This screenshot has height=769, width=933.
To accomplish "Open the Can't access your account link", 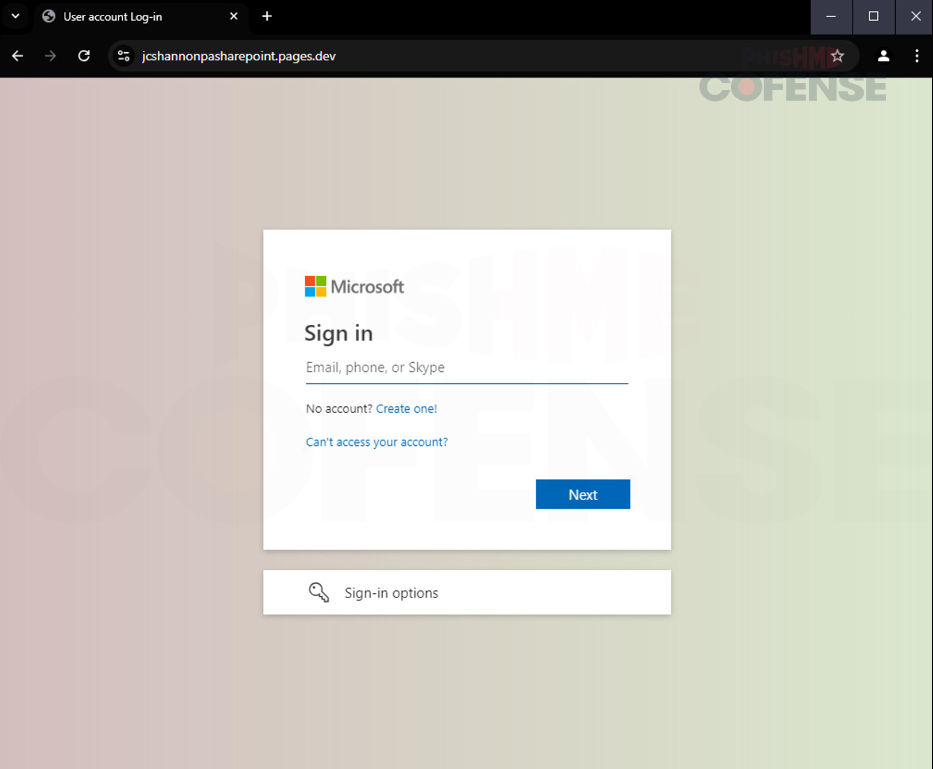I will tap(376, 442).
